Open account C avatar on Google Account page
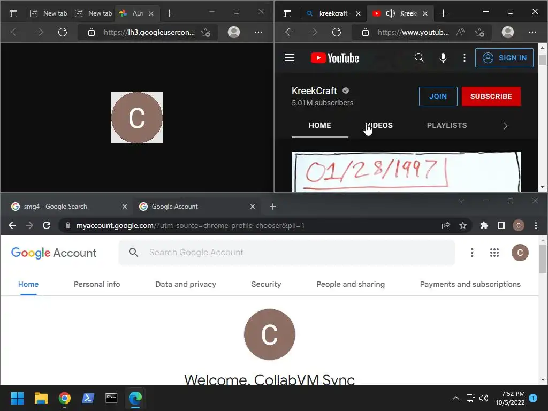 coord(520,253)
